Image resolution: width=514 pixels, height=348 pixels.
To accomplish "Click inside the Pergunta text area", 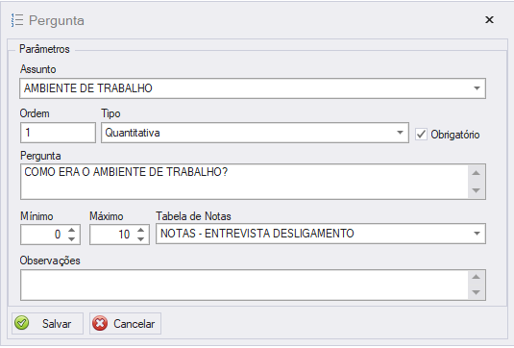I will tap(244, 182).
